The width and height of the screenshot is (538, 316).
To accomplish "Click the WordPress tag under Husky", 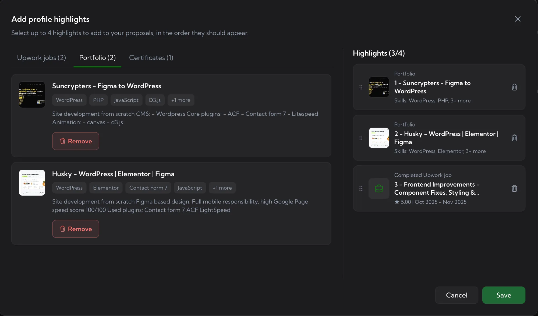I will tap(69, 188).
